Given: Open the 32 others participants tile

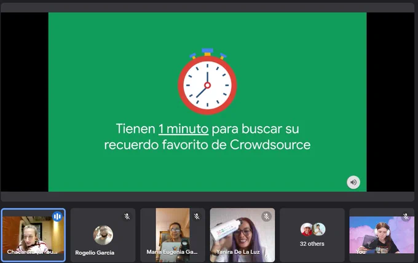Looking at the screenshot, I should click(x=312, y=235).
